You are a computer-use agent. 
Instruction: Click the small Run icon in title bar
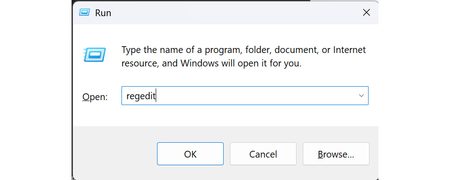coord(84,13)
